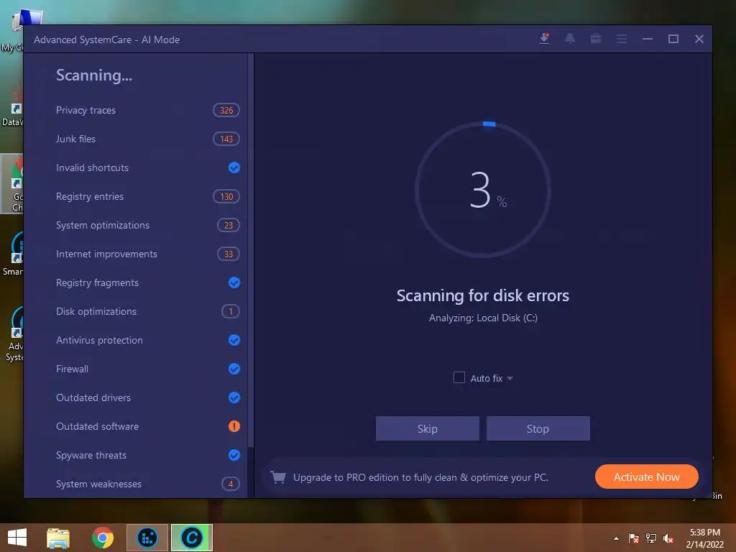The width and height of the screenshot is (736, 552).
Task: Click the Disk optimizations 1 badge
Action: pos(231,311)
